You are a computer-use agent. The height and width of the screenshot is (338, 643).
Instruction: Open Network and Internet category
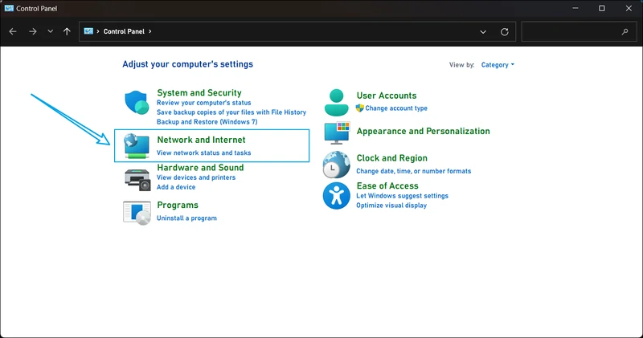point(202,140)
